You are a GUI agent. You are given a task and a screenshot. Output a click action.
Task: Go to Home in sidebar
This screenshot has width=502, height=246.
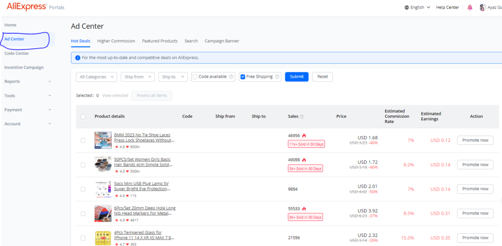(x=10, y=25)
